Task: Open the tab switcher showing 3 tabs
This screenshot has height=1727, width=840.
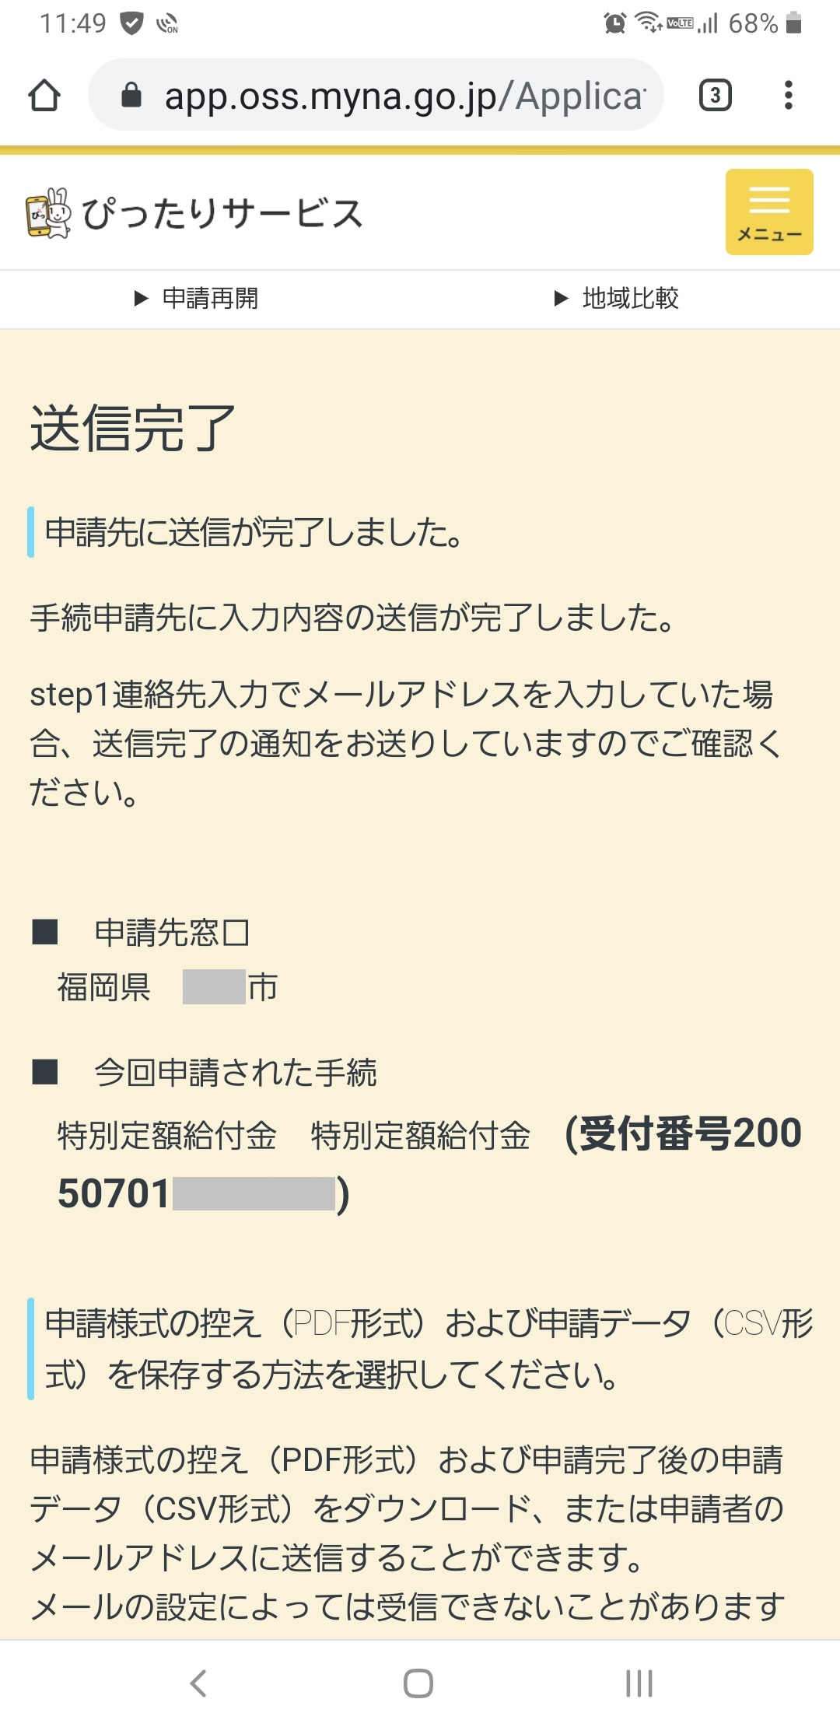Action: [715, 96]
